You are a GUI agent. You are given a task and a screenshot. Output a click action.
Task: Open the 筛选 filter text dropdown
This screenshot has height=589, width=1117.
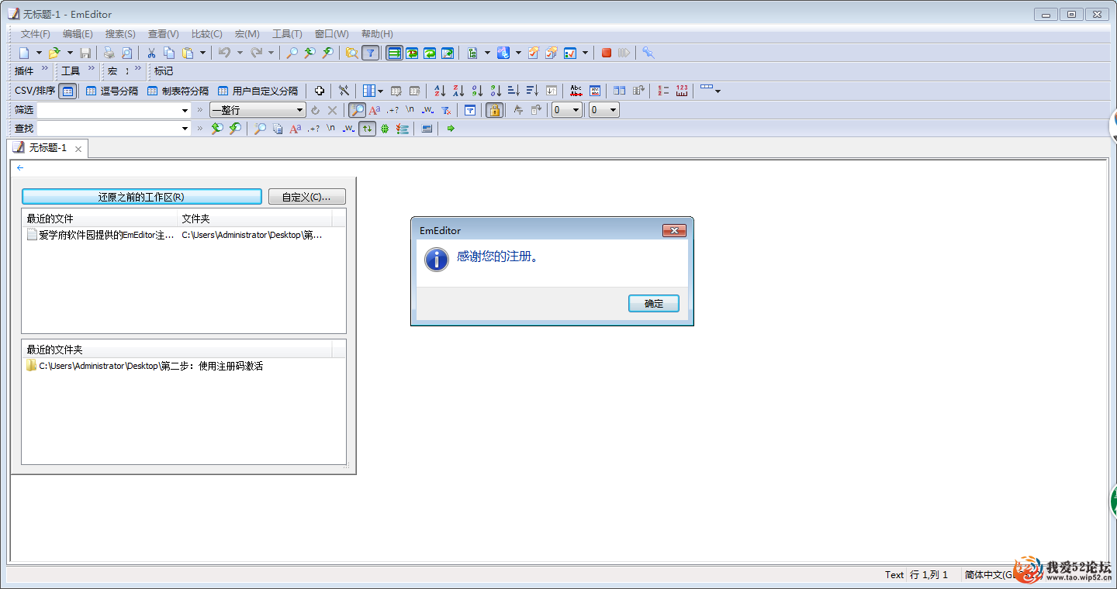point(185,110)
